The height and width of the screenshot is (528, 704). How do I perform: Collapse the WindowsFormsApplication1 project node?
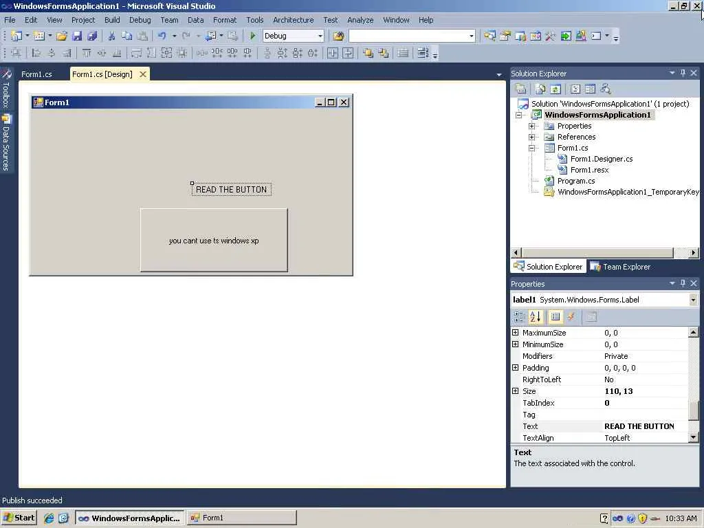point(518,115)
